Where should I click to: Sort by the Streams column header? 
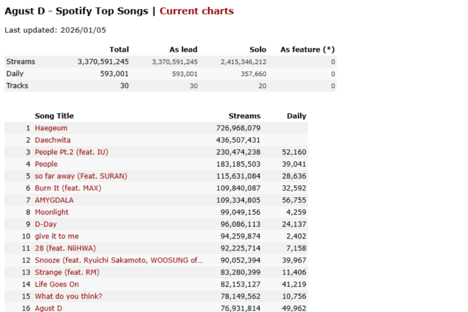tap(245, 116)
